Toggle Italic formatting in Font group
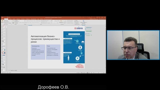The width and height of the screenshot is (160, 90). (21, 22)
